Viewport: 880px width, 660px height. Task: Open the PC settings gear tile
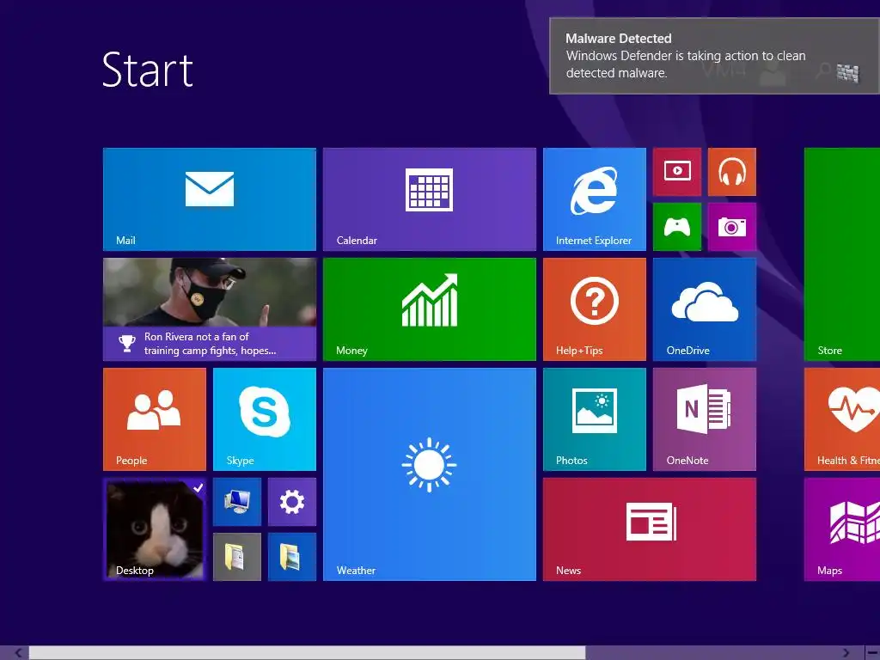pos(292,502)
